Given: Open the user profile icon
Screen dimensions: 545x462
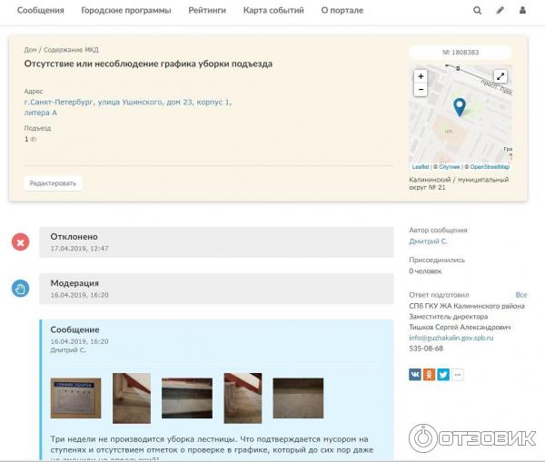Looking at the screenshot, I should (x=522, y=11).
